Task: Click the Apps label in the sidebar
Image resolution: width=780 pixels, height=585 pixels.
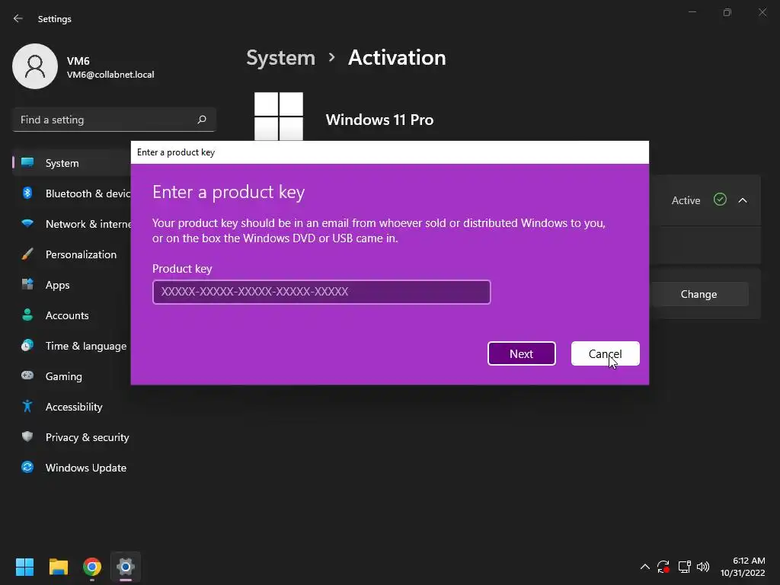Action: click(x=58, y=285)
